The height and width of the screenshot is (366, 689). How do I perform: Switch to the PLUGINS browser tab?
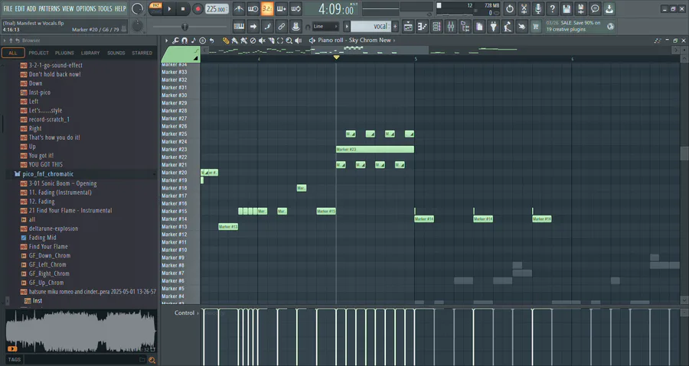point(64,53)
